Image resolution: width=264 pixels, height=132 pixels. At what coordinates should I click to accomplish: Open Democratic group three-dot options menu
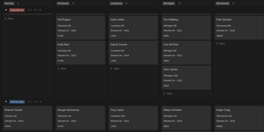click(36, 102)
